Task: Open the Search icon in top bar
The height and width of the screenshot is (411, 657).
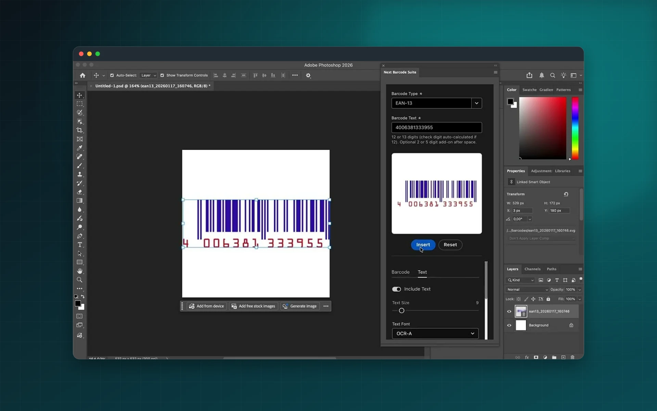Action: [x=553, y=75]
